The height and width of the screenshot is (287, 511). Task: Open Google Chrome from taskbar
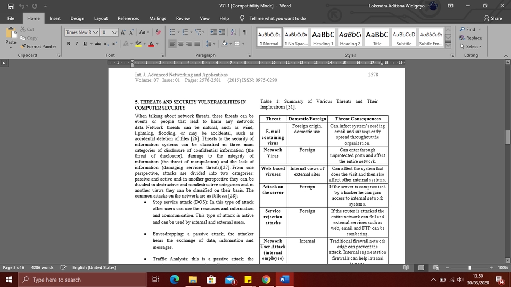pyautogui.click(x=266, y=280)
